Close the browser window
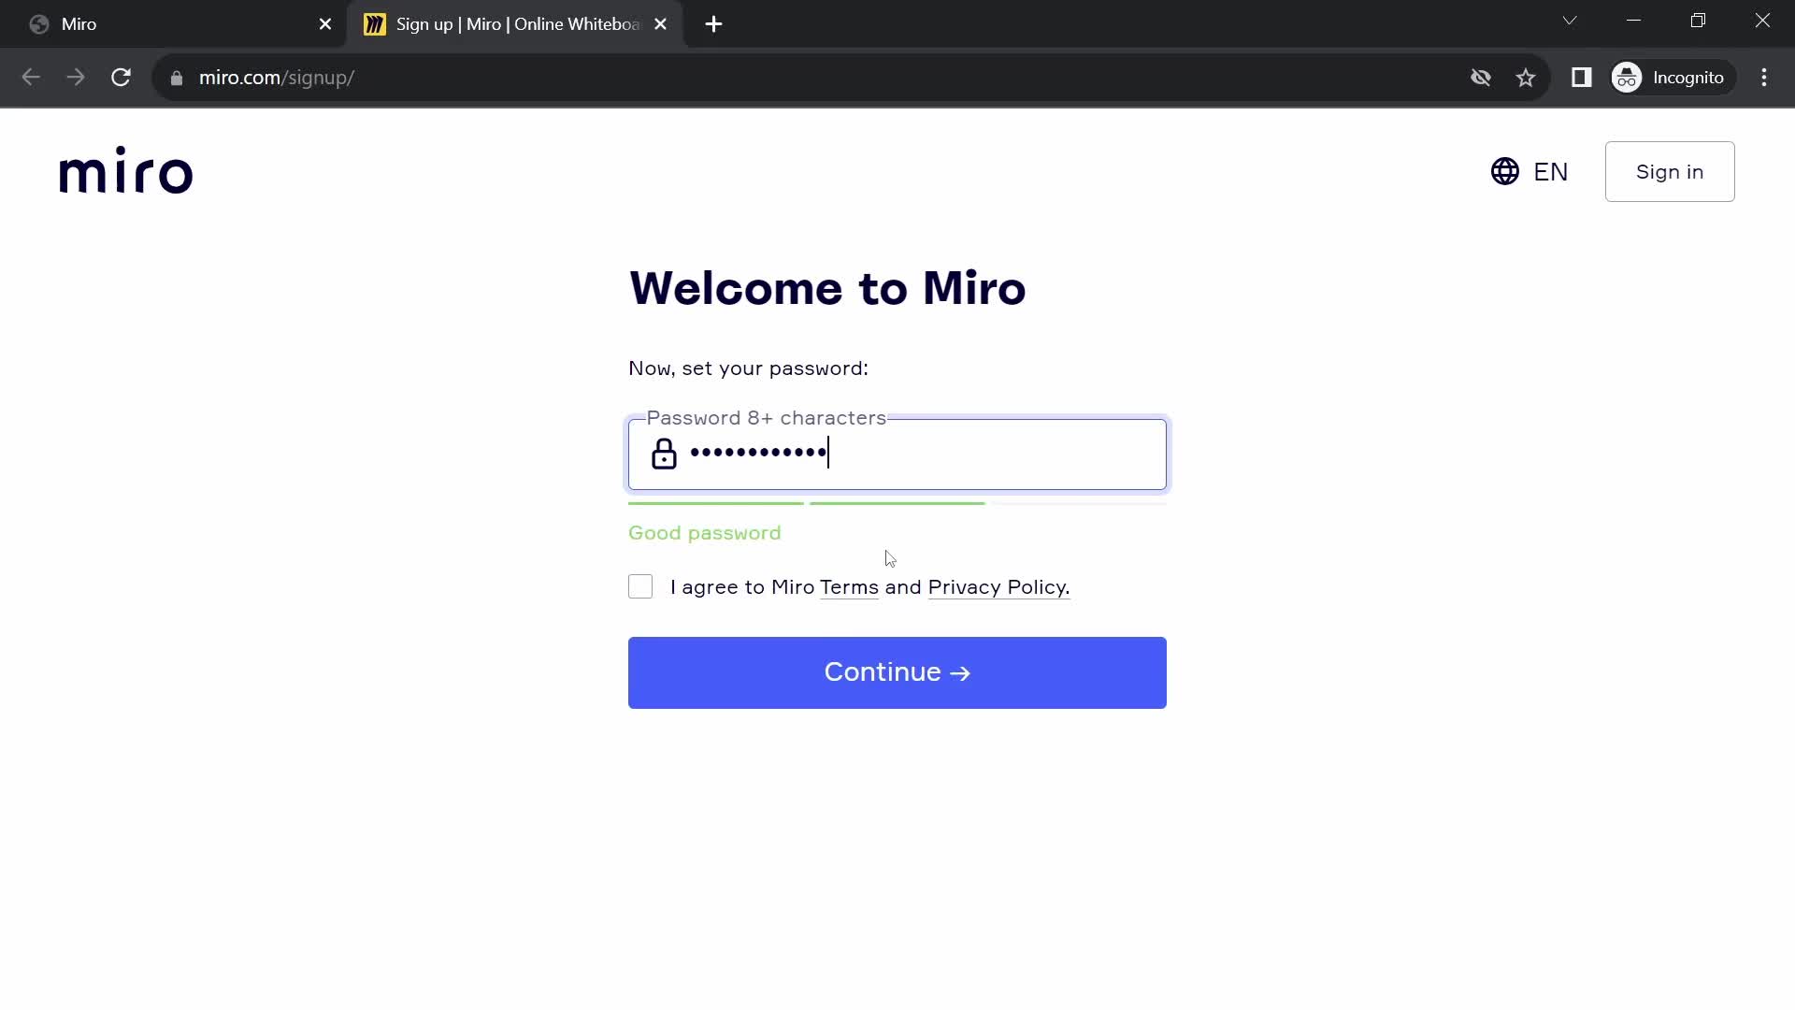The height and width of the screenshot is (1010, 1795). pos(1762,21)
